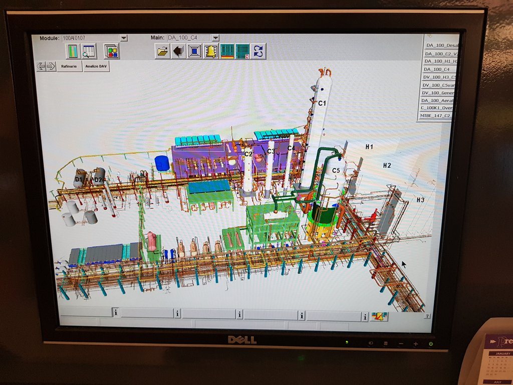Open C_100K1_Over display from list
The width and height of the screenshot is (513, 385).
436,108
